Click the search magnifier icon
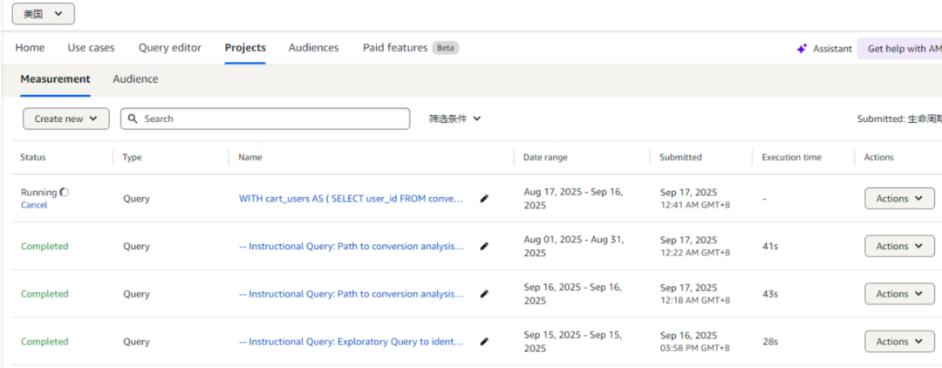Screen dimensions: 942x368 coord(133,119)
